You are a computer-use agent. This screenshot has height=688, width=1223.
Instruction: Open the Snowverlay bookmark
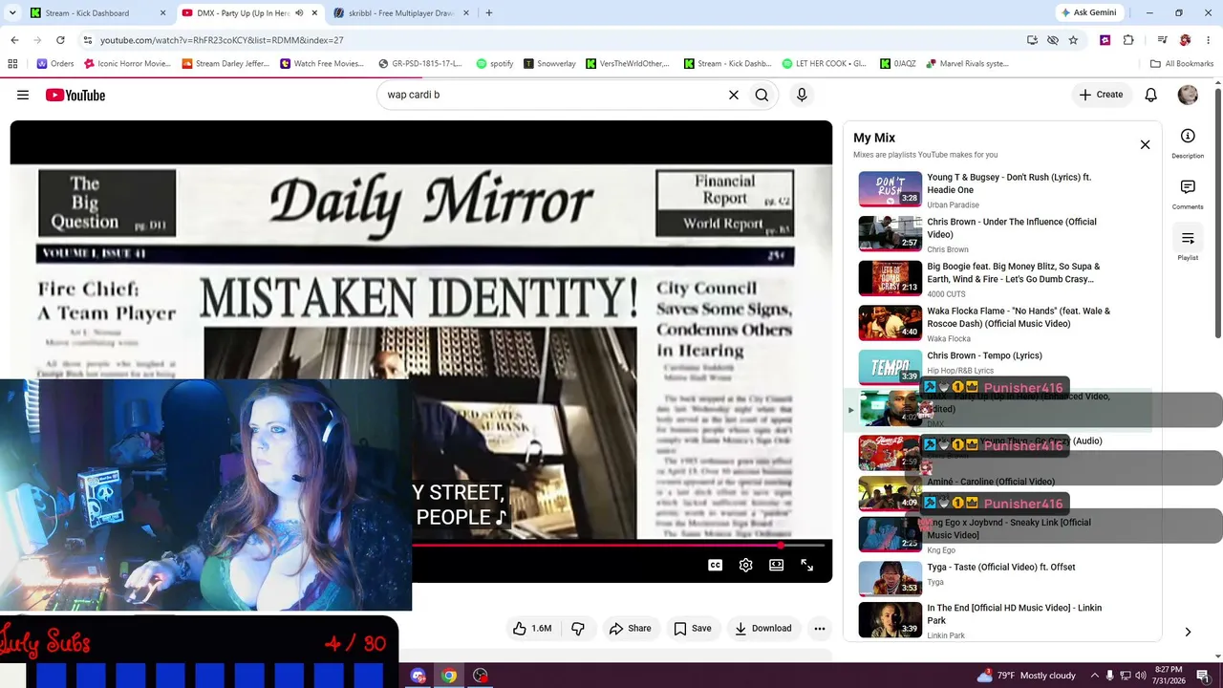click(x=549, y=64)
